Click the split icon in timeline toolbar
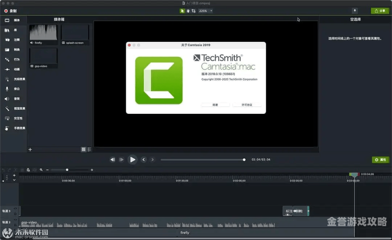 [35, 170]
